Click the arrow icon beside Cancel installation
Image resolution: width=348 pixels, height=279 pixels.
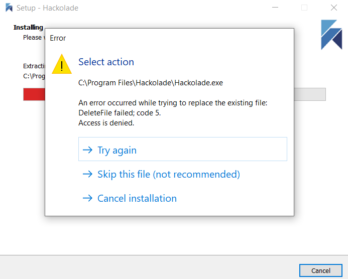coord(88,198)
